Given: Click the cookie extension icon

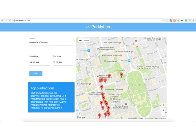Looking at the screenshot, I should (179, 20).
